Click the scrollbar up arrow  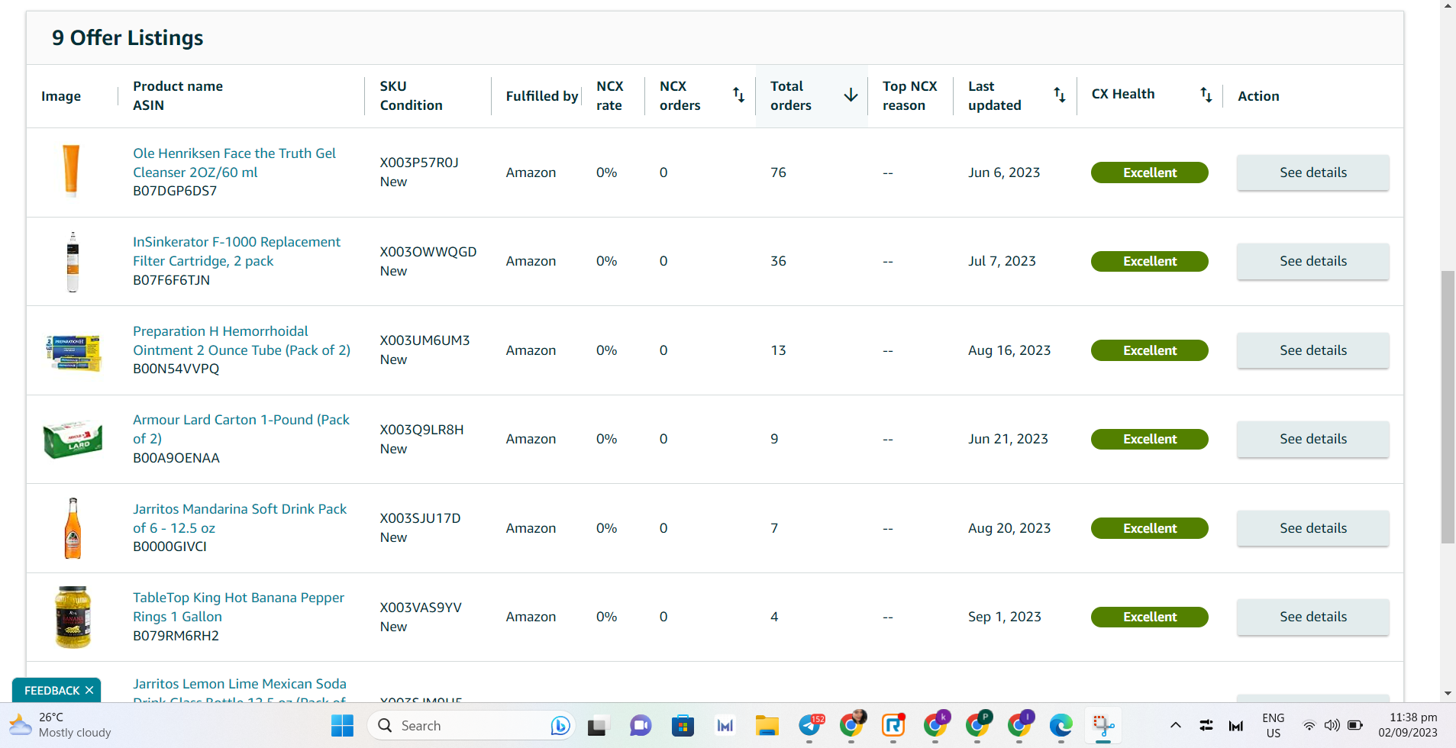tap(1448, 6)
